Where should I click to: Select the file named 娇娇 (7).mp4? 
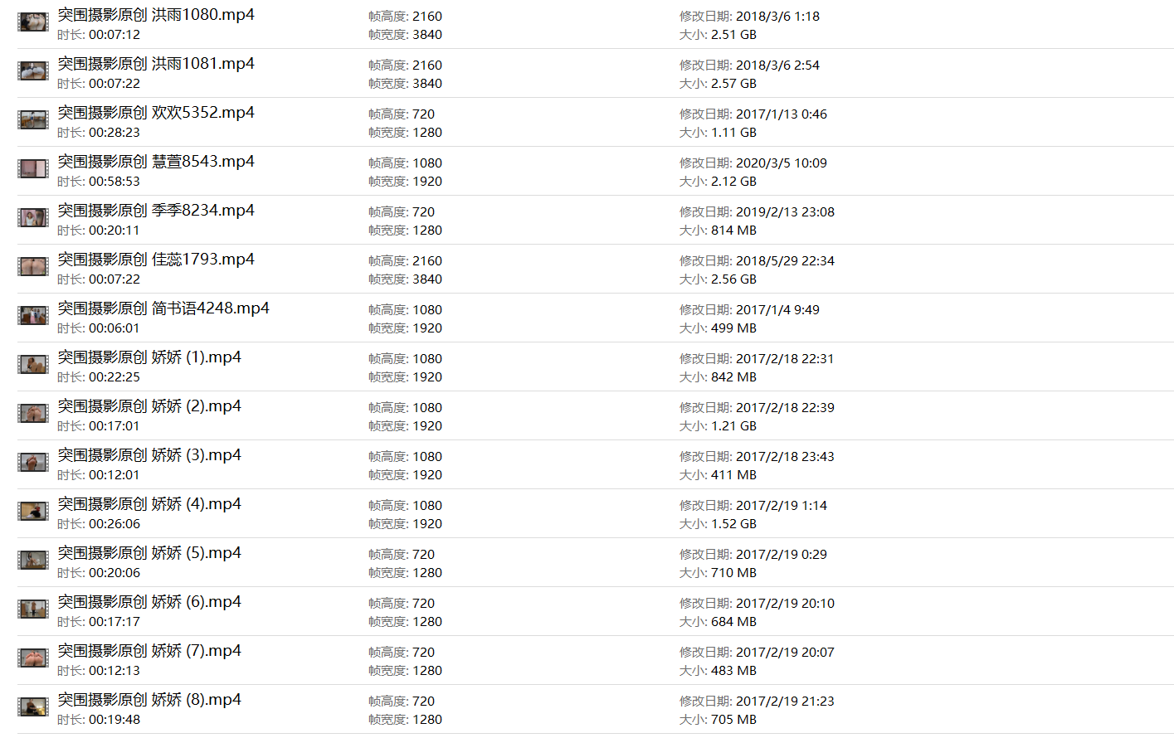tap(149, 651)
